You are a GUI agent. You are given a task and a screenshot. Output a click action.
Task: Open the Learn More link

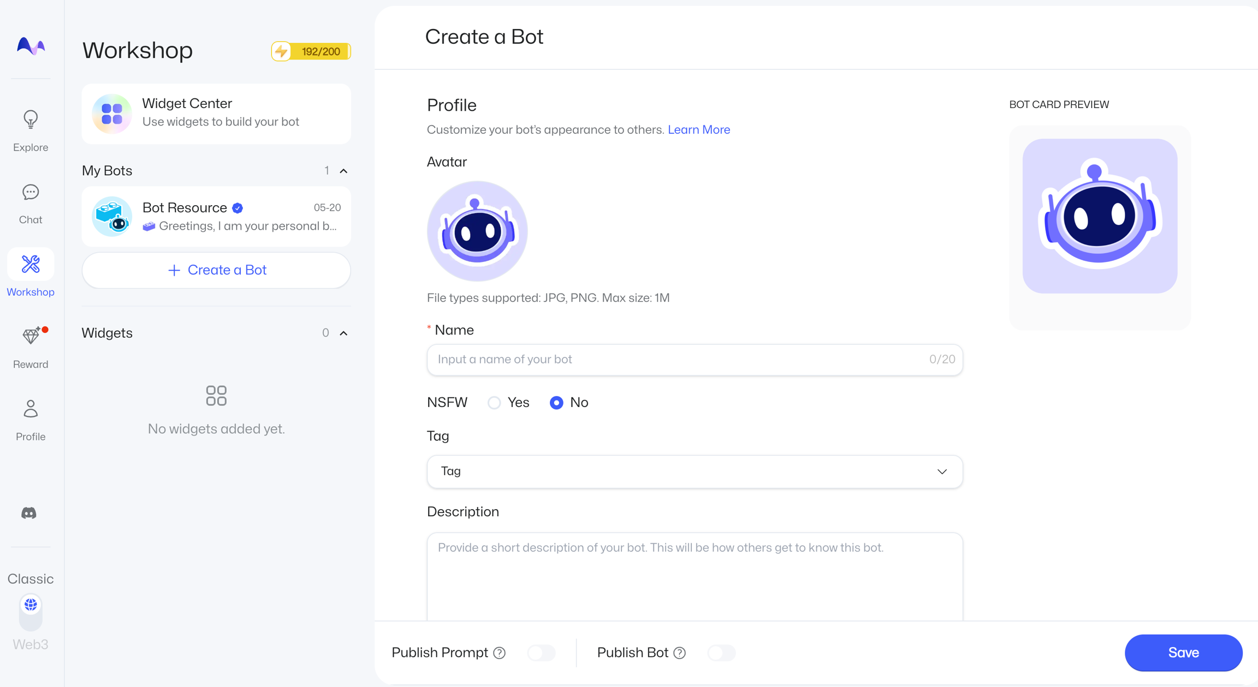pos(698,130)
